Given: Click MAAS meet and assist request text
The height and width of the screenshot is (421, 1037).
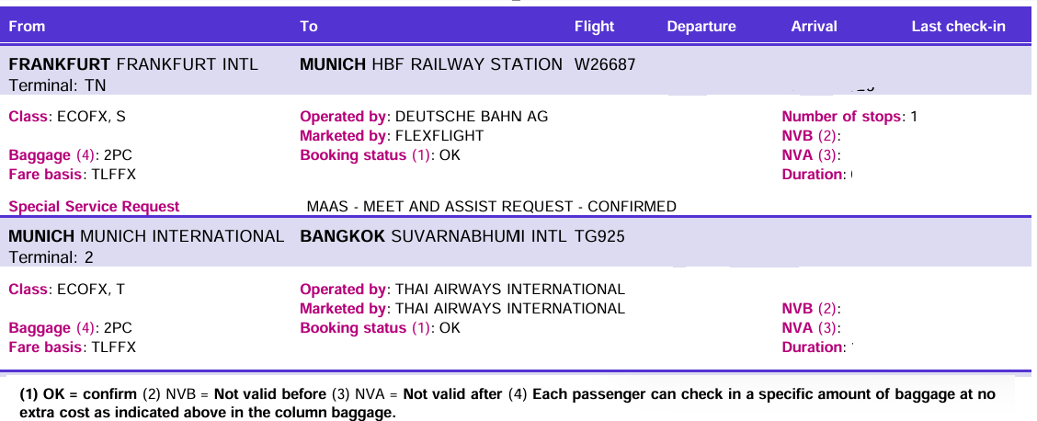Looking at the screenshot, I should [491, 206].
